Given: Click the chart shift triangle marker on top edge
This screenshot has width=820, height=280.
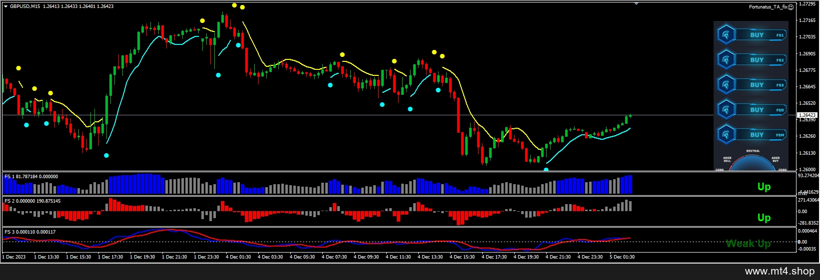Looking at the screenshot, I should click(636, 3).
